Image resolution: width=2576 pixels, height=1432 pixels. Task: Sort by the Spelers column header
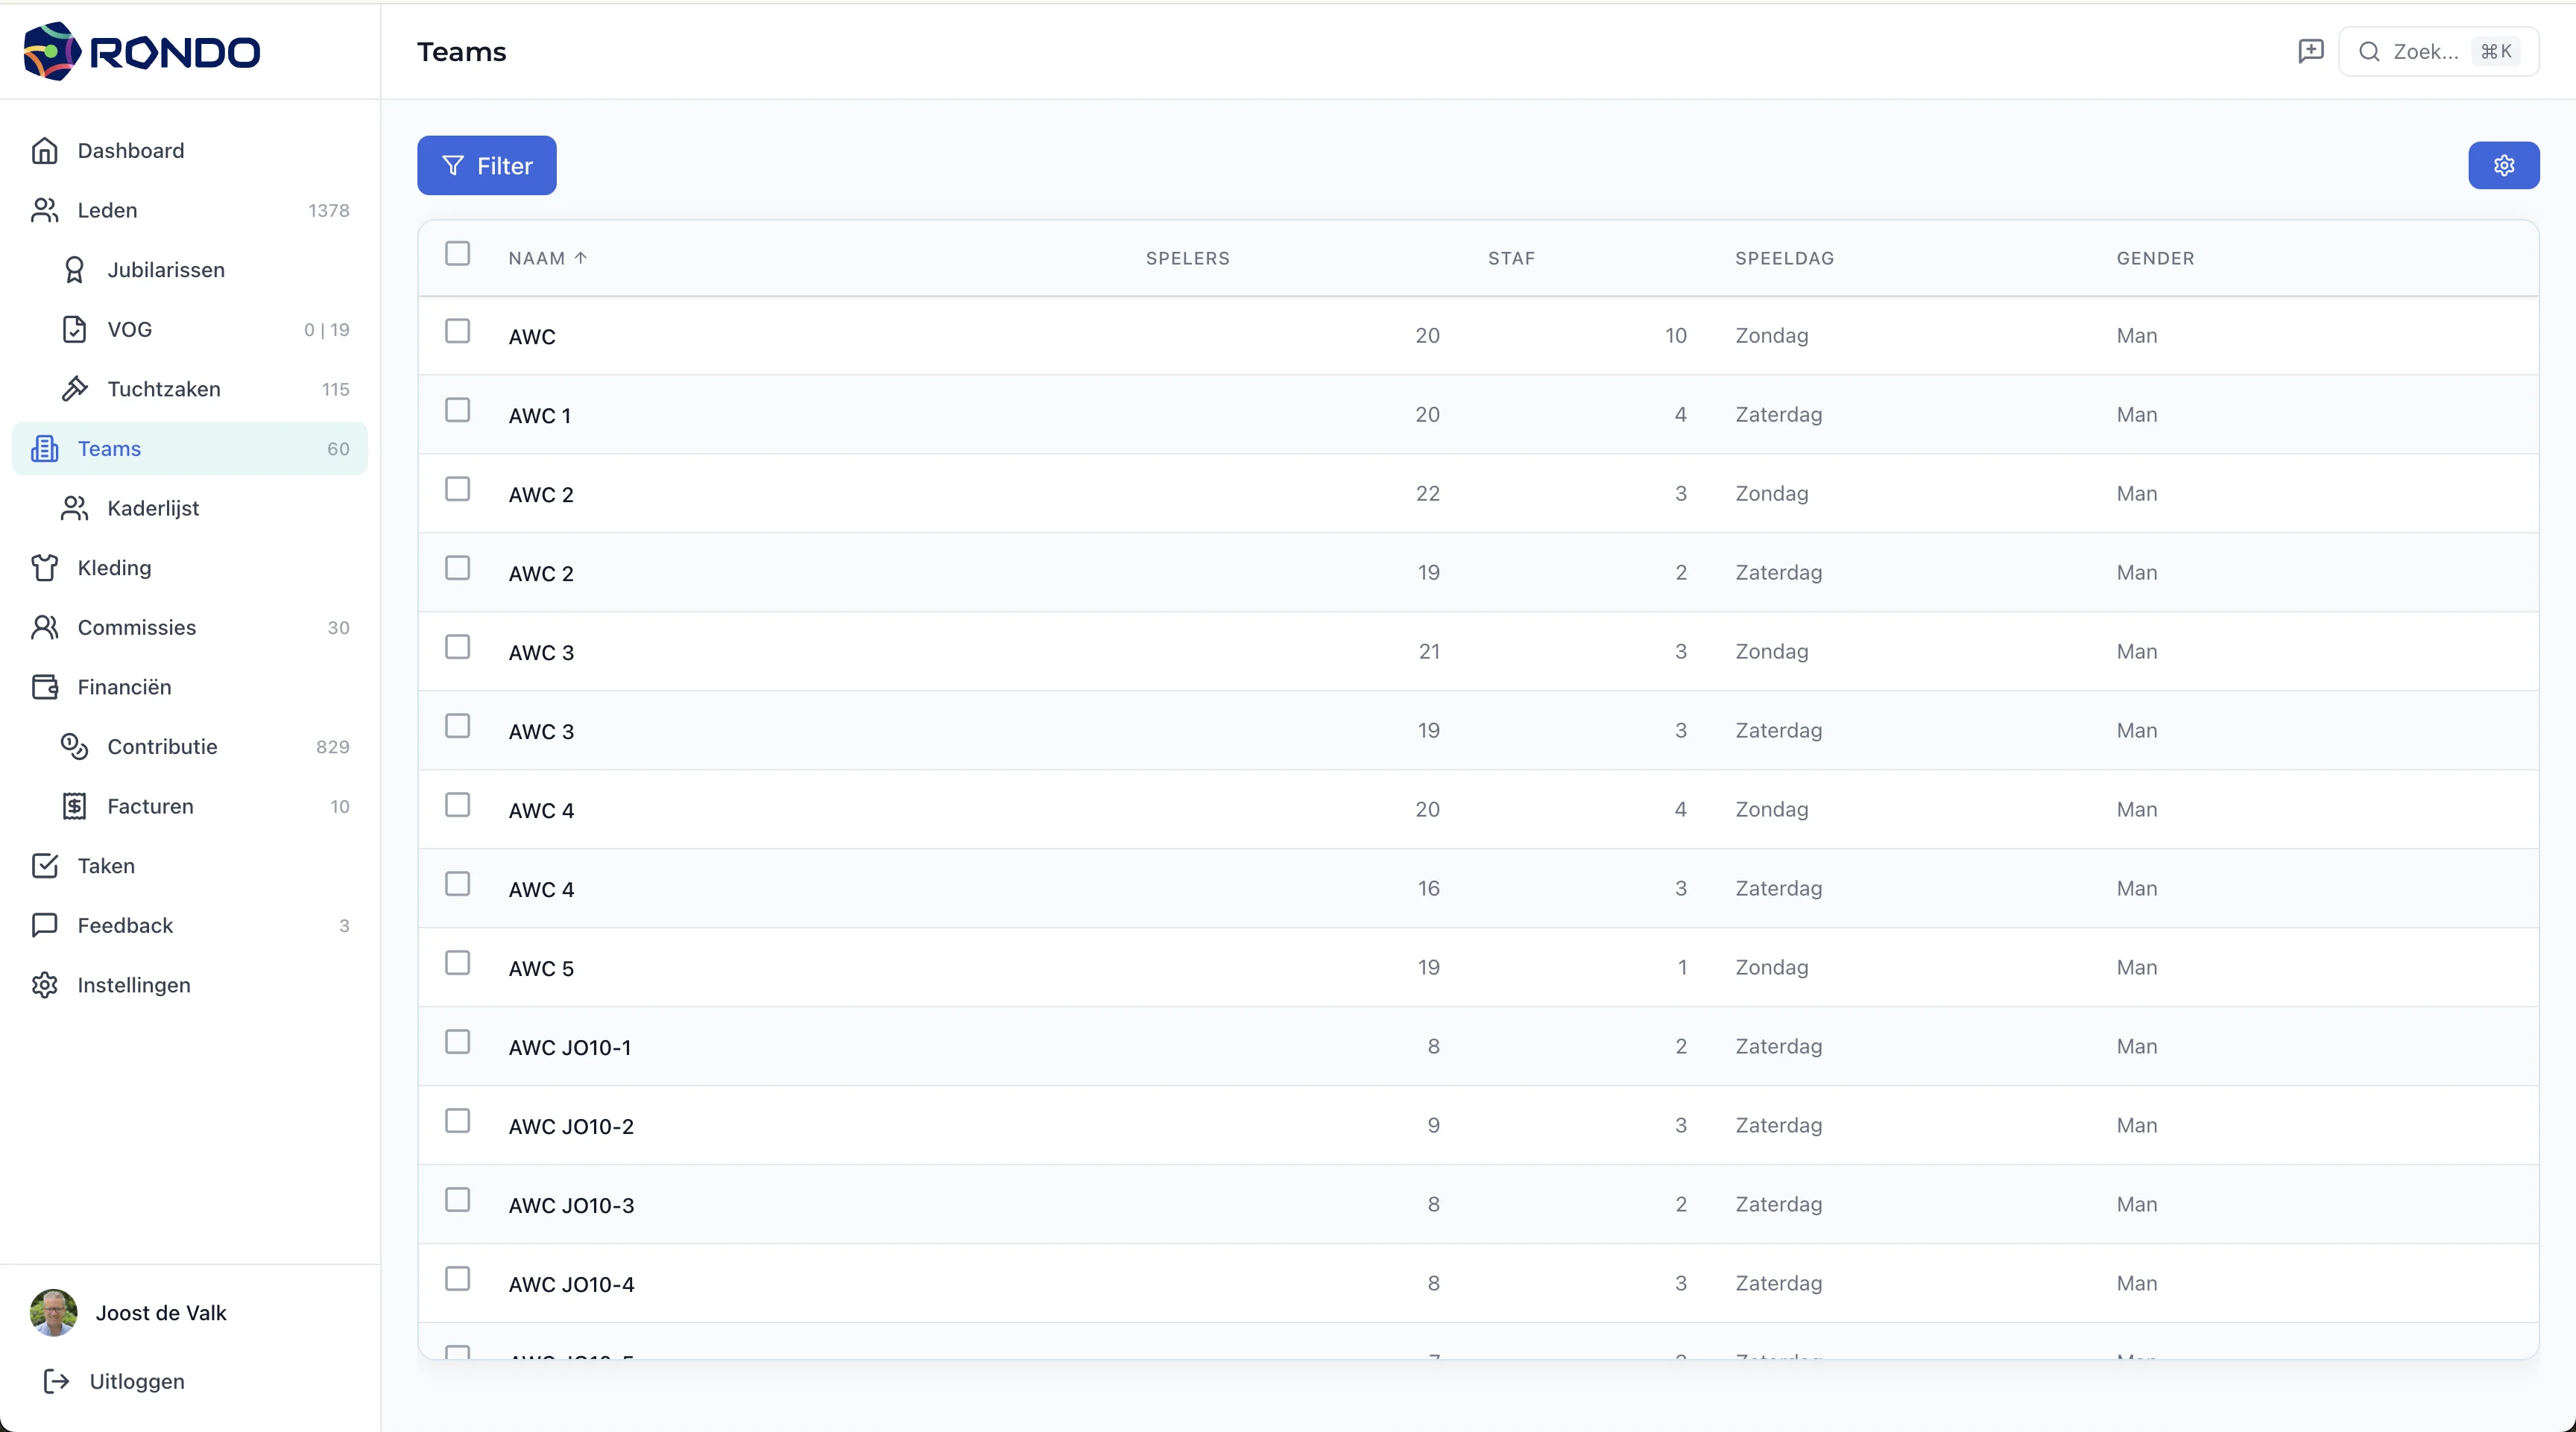[1187, 258]
